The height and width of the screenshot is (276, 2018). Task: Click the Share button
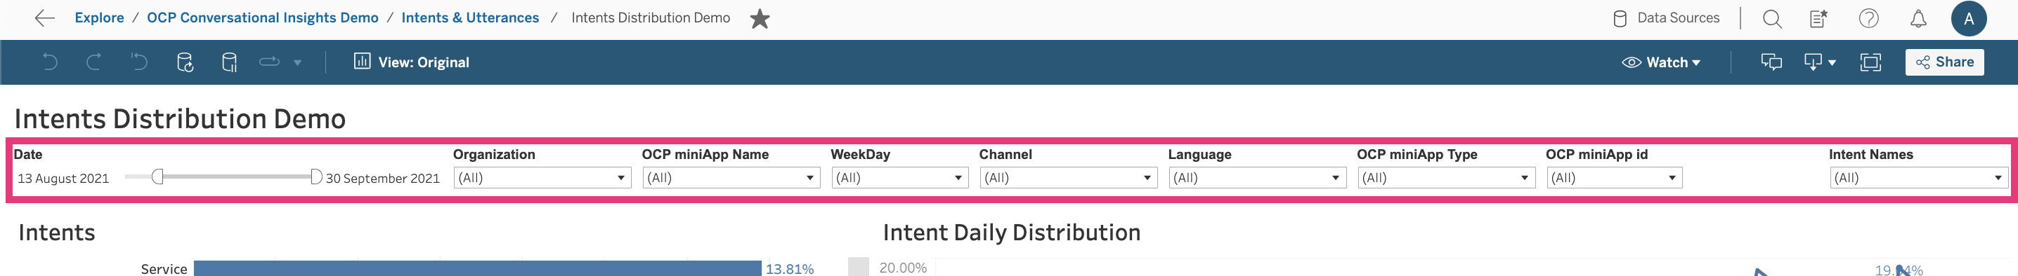pyautogui.click(x=1944, y=62)
